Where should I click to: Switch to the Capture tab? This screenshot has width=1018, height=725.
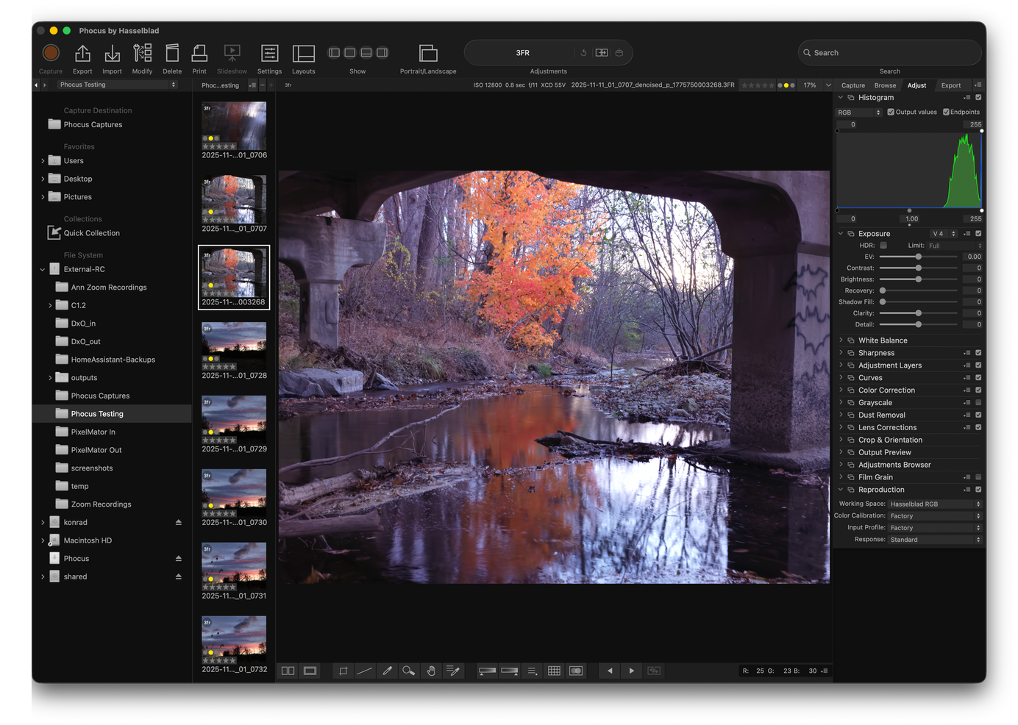tap(853, 85)
